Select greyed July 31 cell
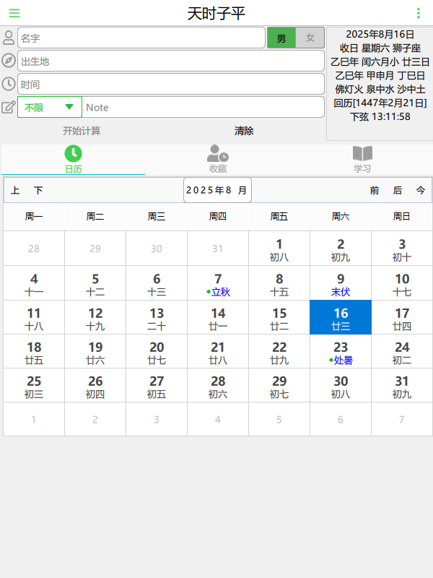Image resolution: width=433 pixels, height=578 pixels. click(x=218, y=249)
